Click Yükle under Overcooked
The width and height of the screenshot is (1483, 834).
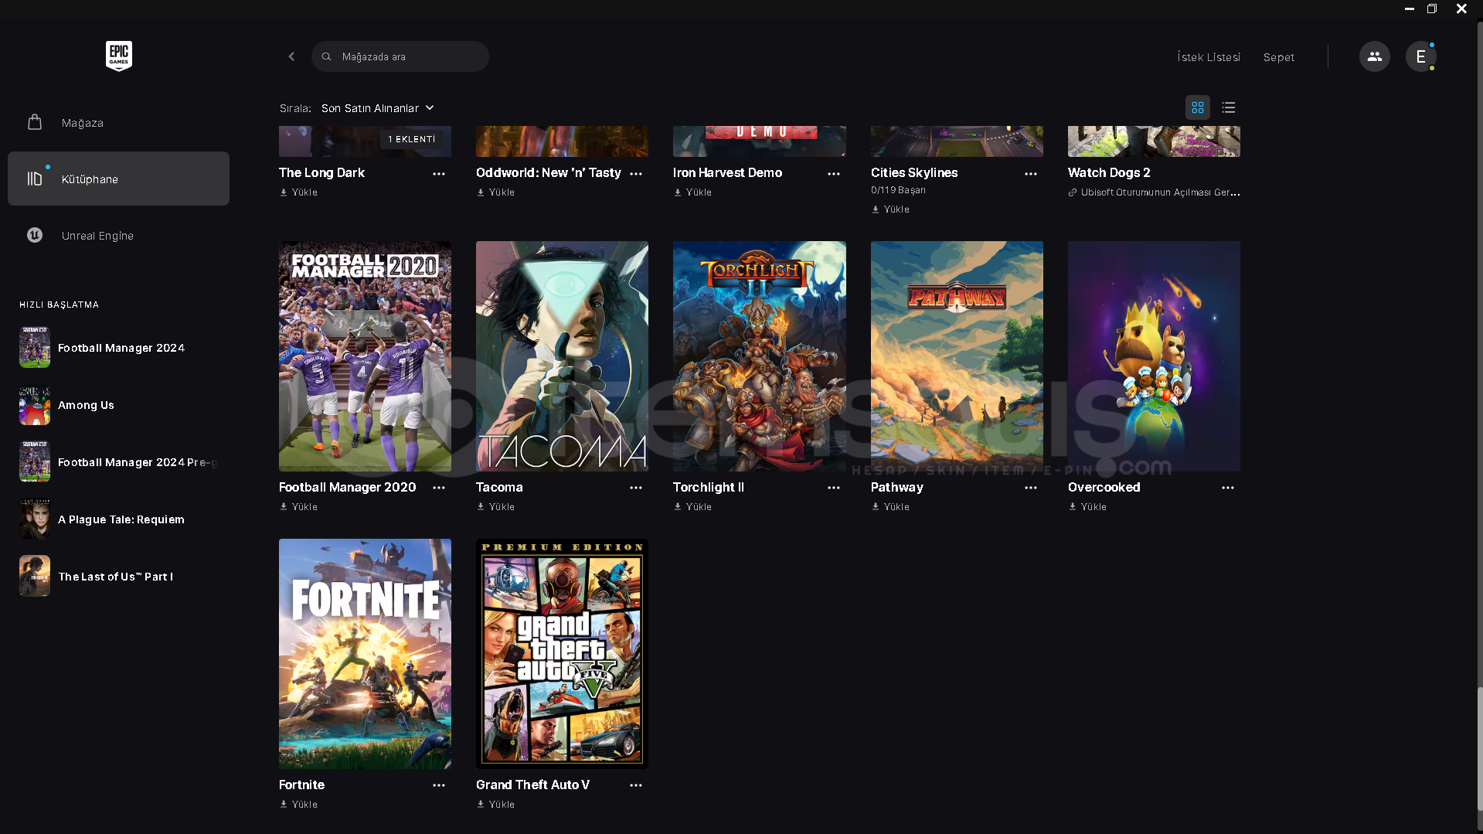tap(1088, 507)
